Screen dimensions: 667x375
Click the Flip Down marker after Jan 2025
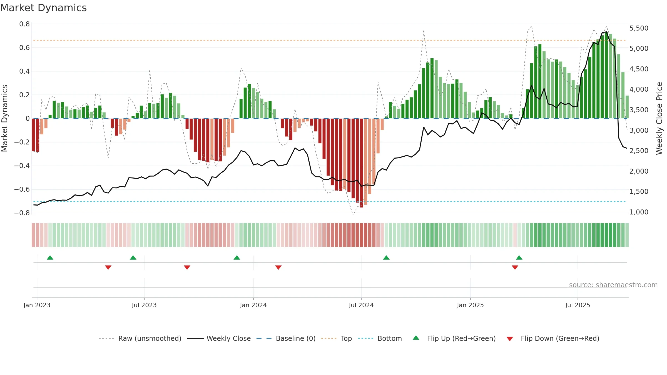[515, 267]
